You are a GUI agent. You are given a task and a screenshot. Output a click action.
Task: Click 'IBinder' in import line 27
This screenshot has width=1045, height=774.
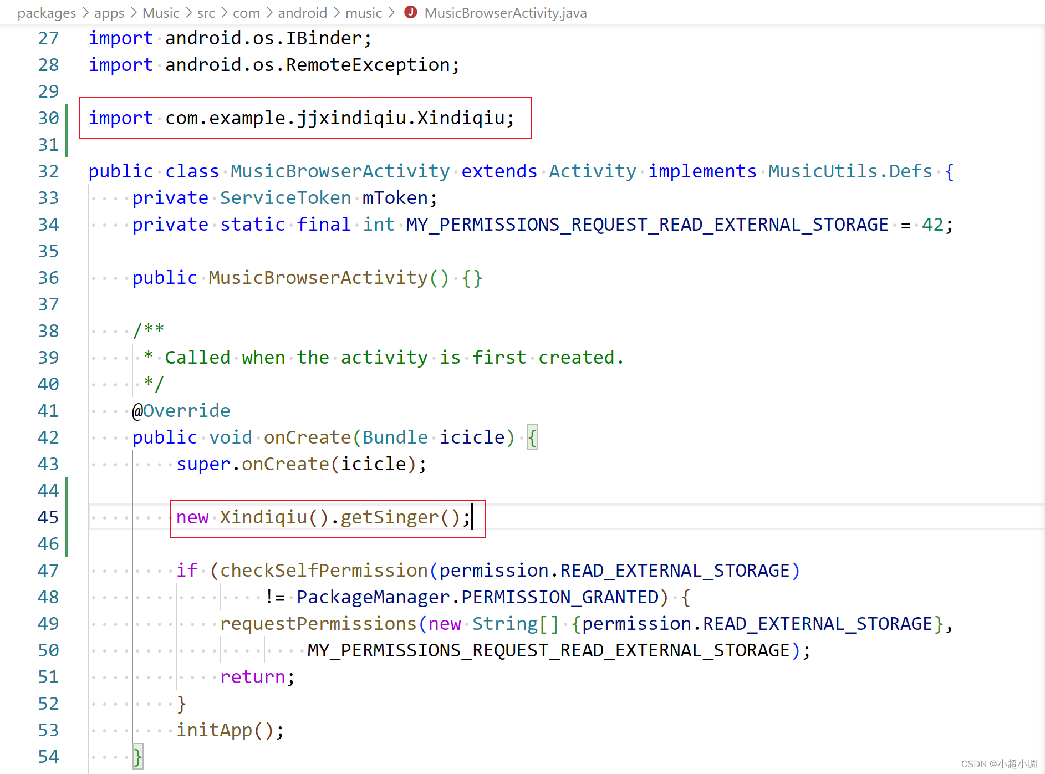pos(324,38)
